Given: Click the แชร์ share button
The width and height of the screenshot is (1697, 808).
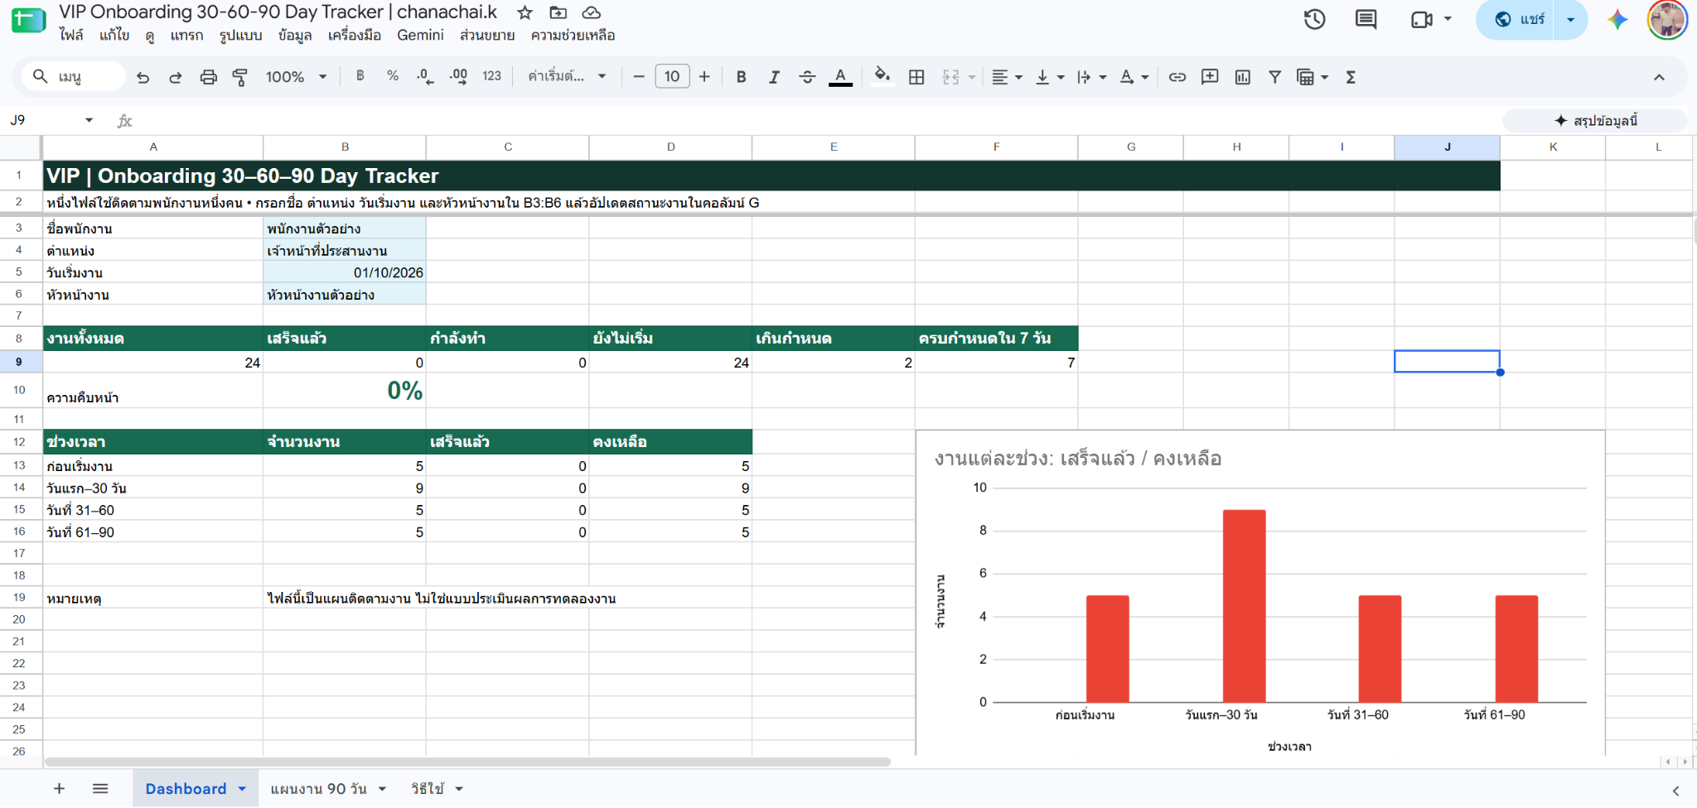Looking at the screenshot, I should coord(1521,20).
